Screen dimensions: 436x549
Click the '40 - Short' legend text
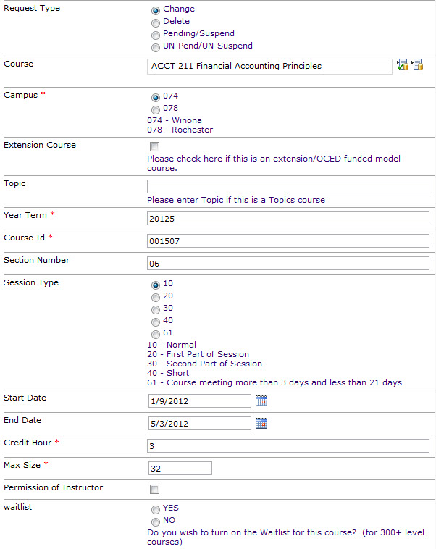point(168,373)
